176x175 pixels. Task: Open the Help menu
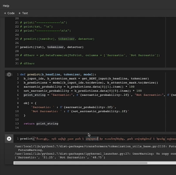pyautogui.click(x=6, y=6)
